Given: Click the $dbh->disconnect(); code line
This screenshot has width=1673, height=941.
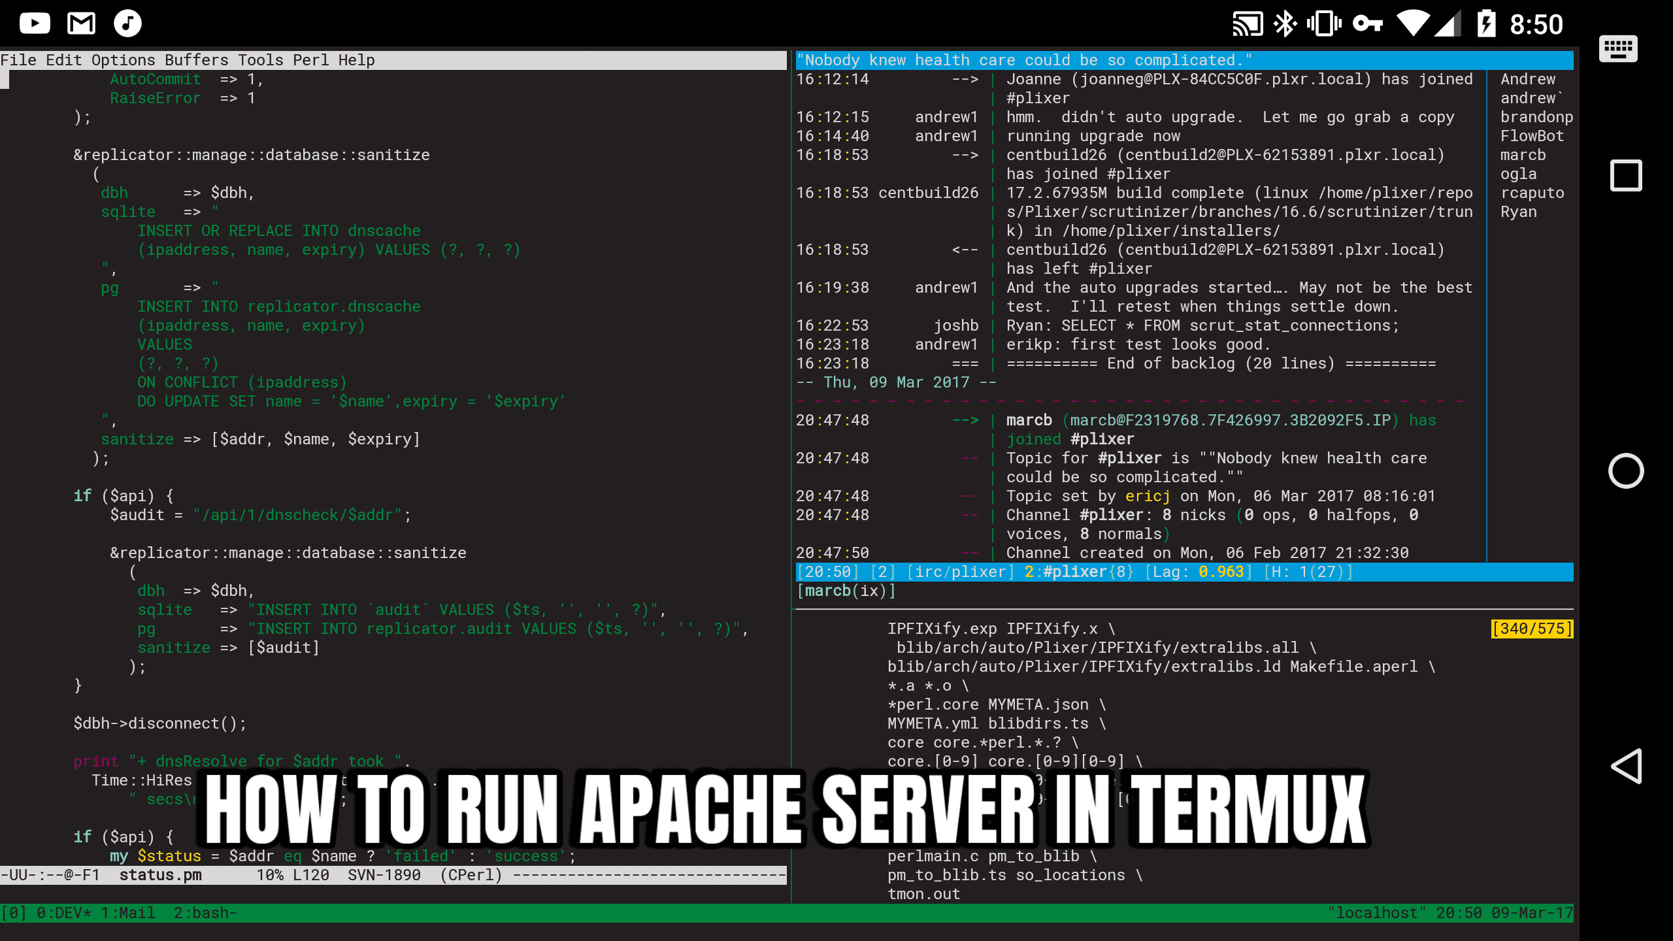Looking at the screenshot, I should [160, 723].
